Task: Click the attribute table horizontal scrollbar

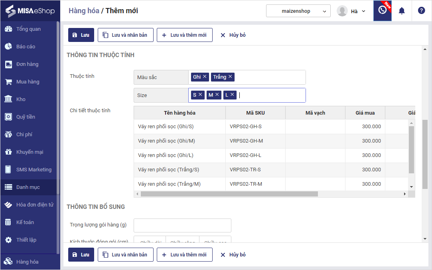Action: coord(229,194)
